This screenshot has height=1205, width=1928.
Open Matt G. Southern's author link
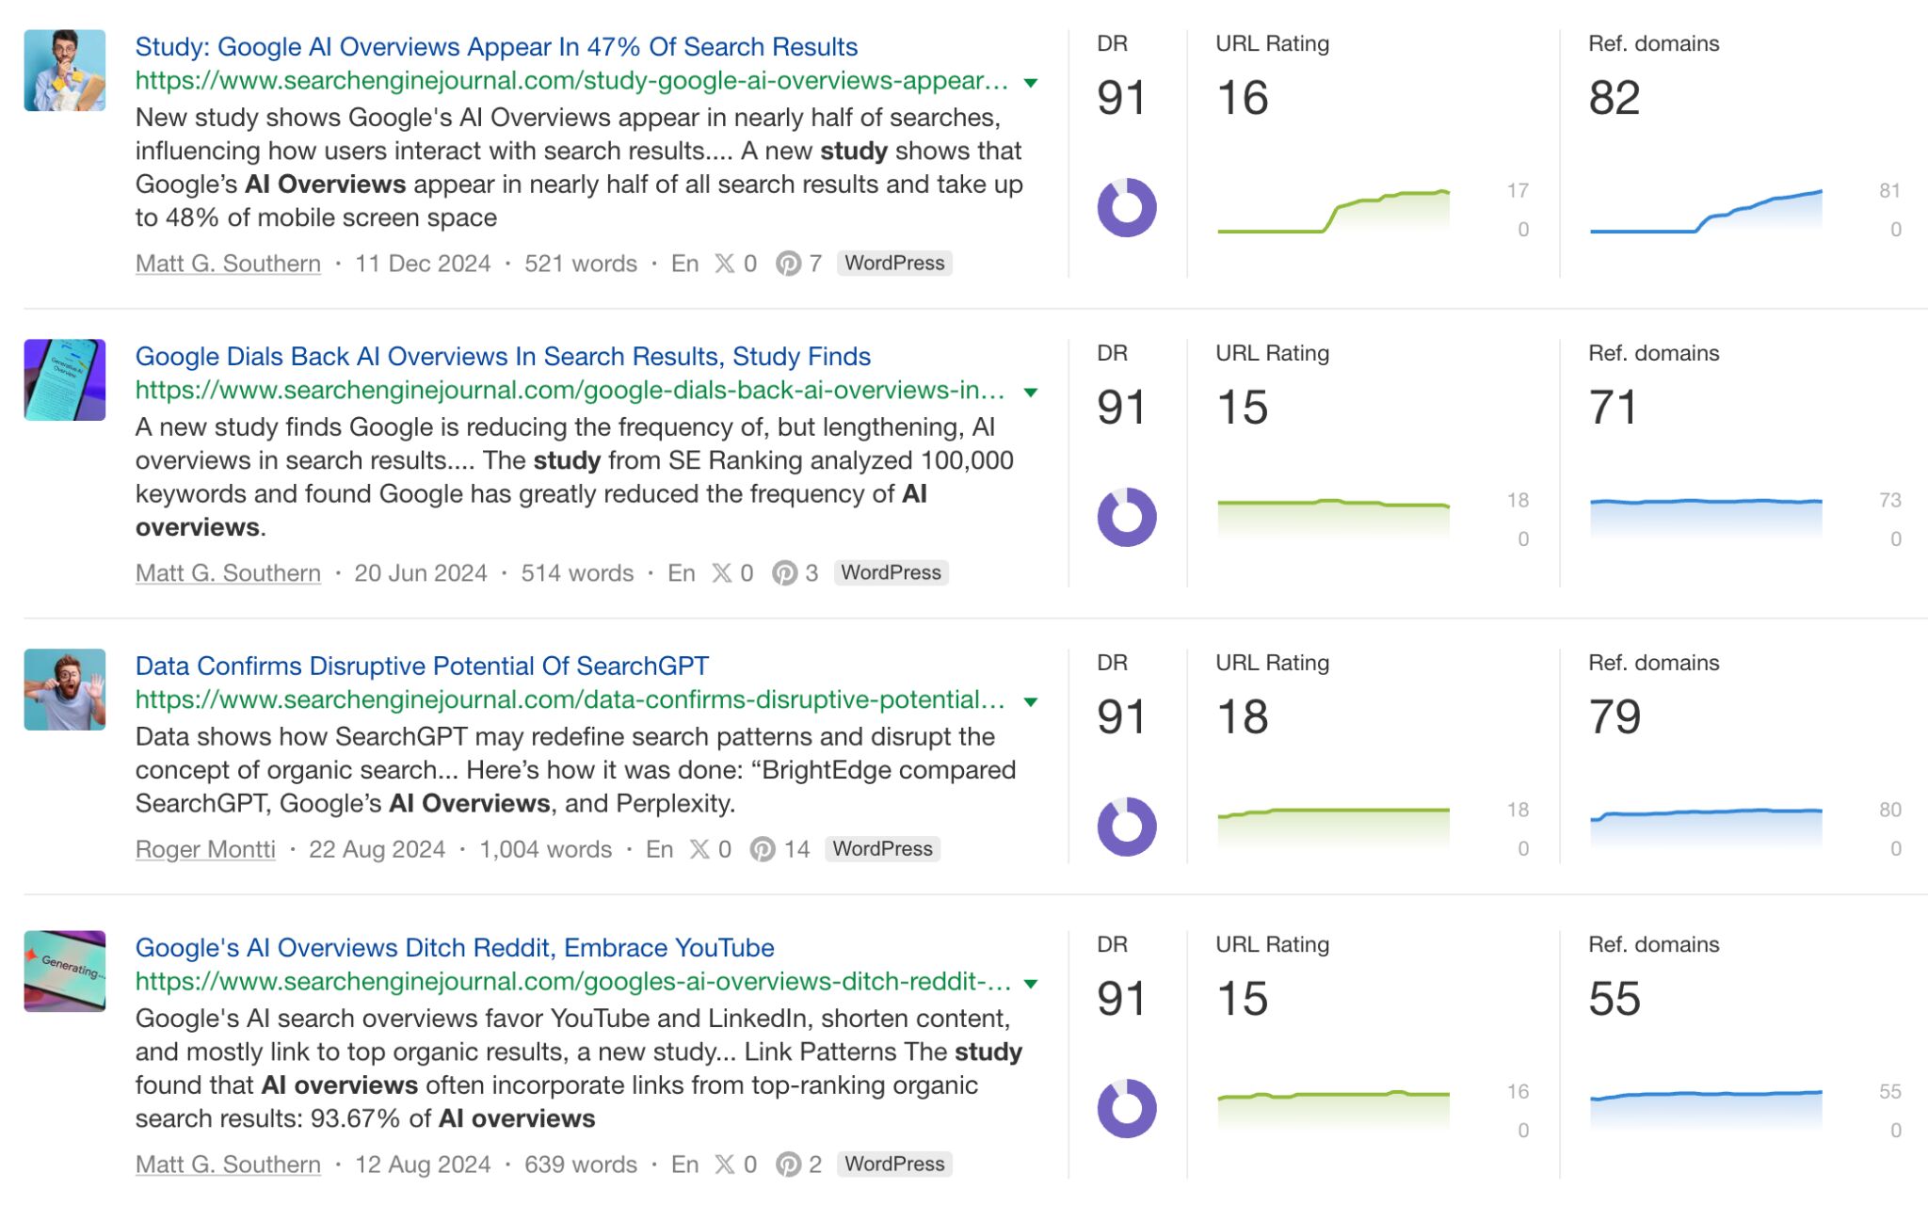(x=228, y=264)
